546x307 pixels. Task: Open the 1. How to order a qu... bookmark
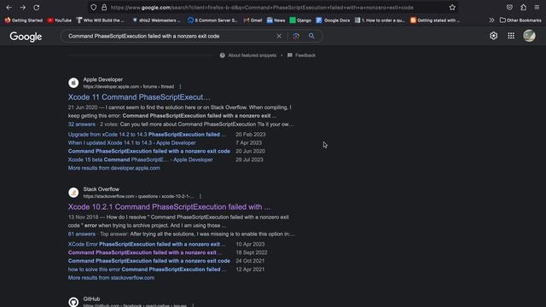(x=380, y=20)
